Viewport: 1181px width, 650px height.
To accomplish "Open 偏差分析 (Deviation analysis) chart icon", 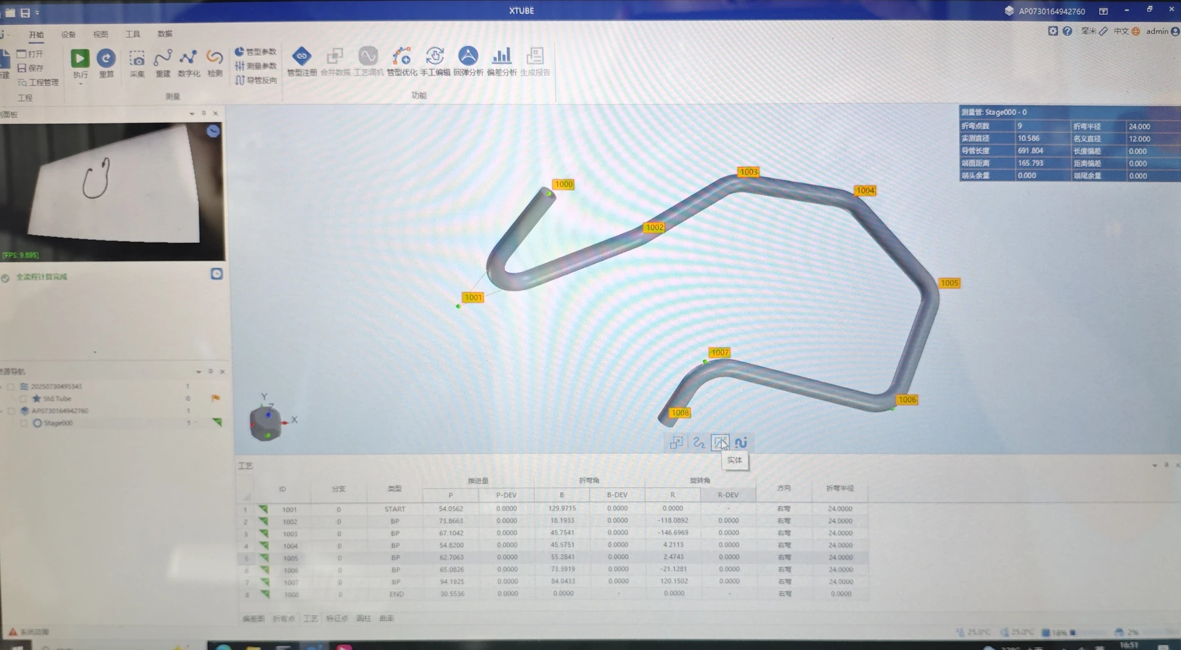I will [502, 57].
